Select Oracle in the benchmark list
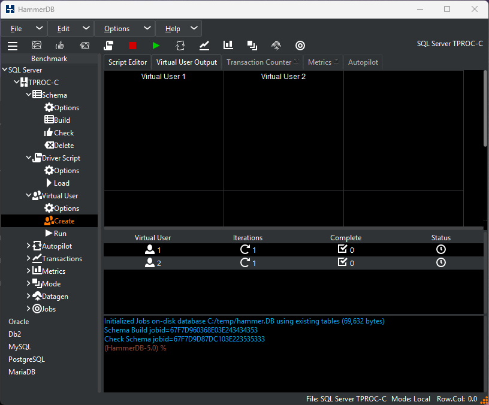The height and width of the screenshot is (405, 489). pyautogui.click(x=19, y=322)
